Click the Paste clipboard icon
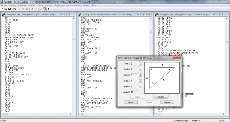 (x=27, y=9)
